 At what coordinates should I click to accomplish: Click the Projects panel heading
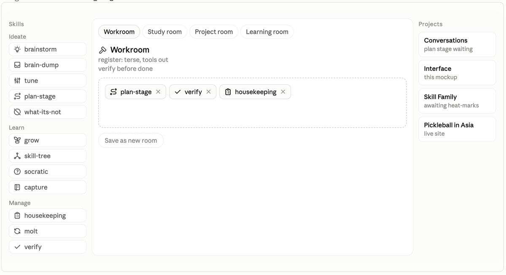[x=431, y=24]
